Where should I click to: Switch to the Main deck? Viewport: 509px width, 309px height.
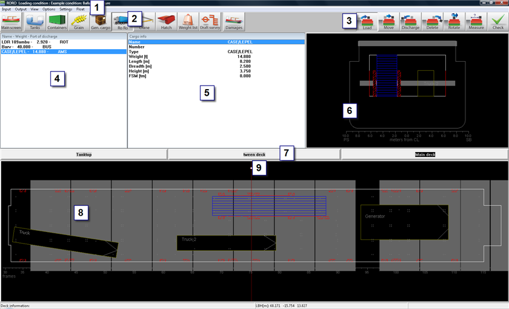tap(425, 154)
